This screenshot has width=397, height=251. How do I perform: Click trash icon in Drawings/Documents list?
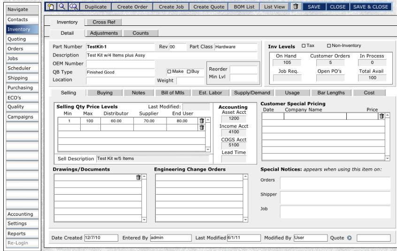tap(138, 178)
